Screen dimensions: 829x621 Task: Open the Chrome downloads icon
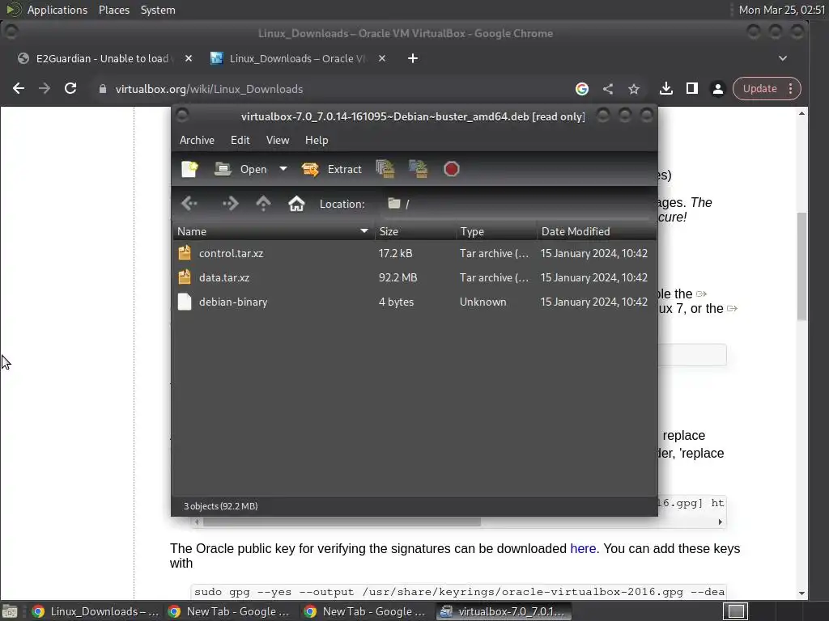pos(666,89)
